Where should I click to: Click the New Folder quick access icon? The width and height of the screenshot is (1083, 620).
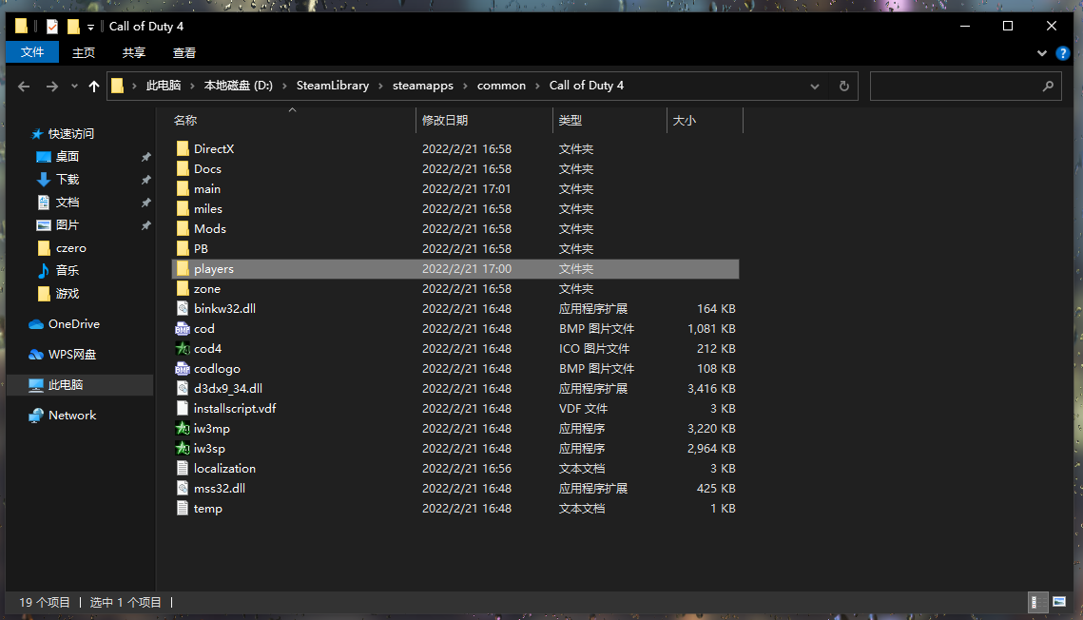point(73,27)
